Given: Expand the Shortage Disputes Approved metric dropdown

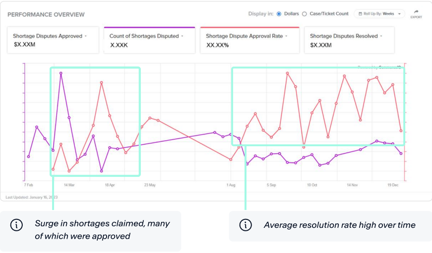Looking at the screenshot, I should pyautogui.click(x=86, y=36).
